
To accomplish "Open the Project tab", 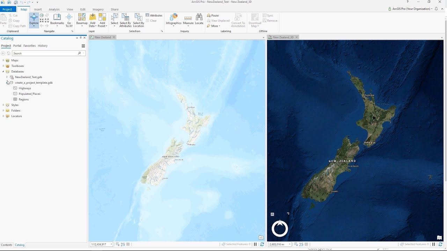I will point(7,9).
